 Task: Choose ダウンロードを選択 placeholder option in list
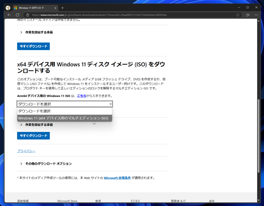(x=65, y=111)
